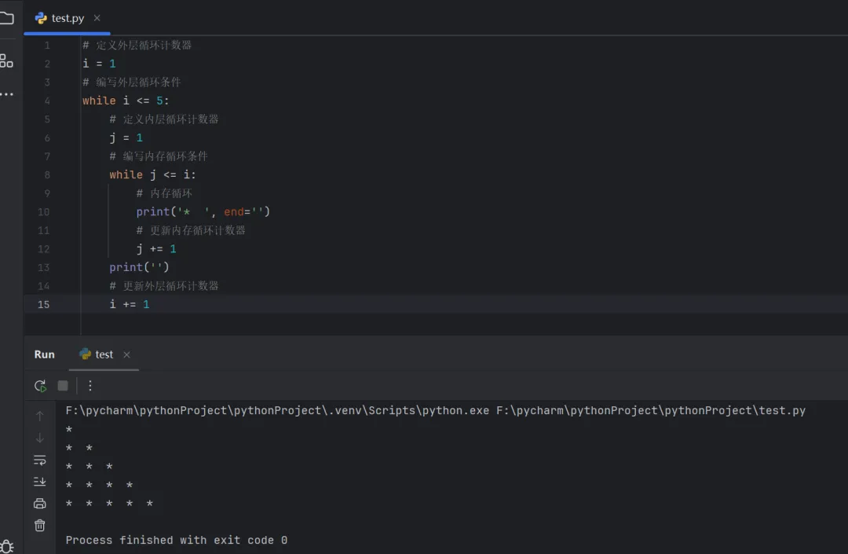Click line number 8 in gutter
848x554 pixels.
click(47, 175)
